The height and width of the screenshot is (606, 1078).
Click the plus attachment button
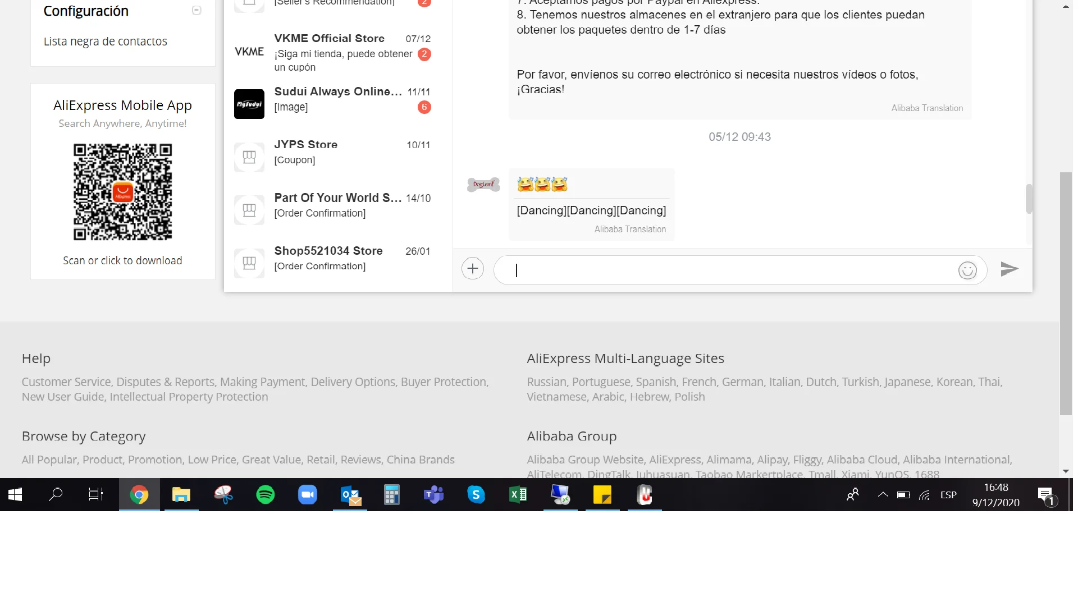pyautogui.click(x=472, y=269)
